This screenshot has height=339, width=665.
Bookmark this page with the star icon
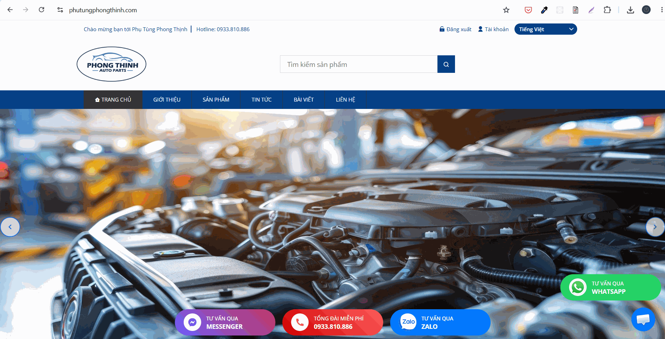pos(506,10)
